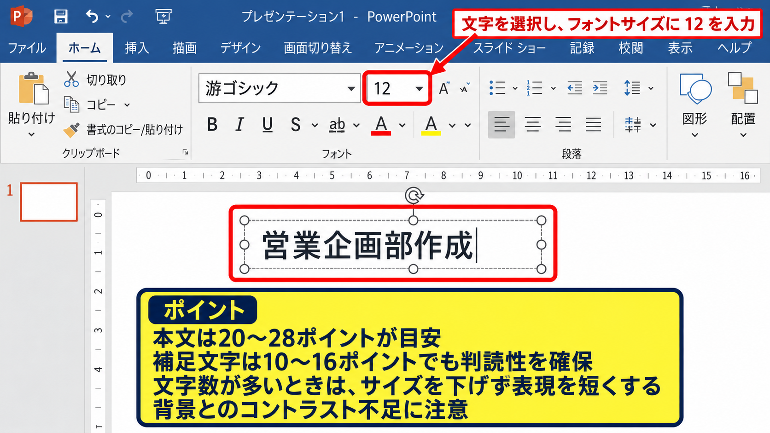The width and height of the screenshot is (770, 433).
Task: Open text alignment vertical dropdown
Action: pos(653,125)
